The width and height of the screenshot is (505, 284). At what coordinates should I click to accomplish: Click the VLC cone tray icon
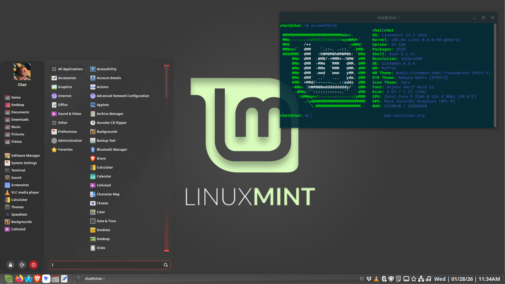click(x=376, y=279)
